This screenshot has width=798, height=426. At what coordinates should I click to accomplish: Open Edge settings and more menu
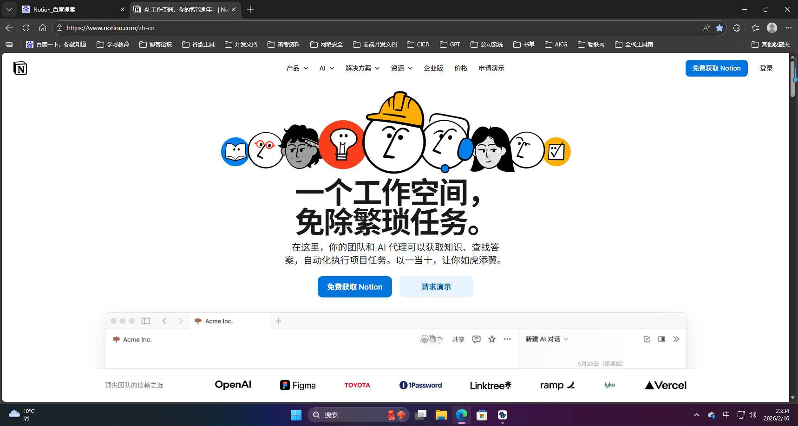(789, 28)
